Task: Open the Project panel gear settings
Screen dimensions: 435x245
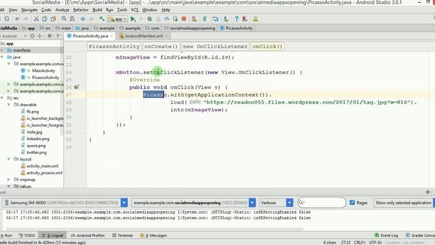Action: click(50, 36)
